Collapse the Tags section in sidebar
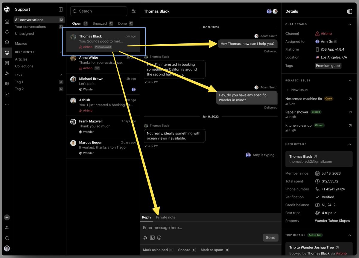This screenshot has height=258, width=359. (x=61, y=75)
